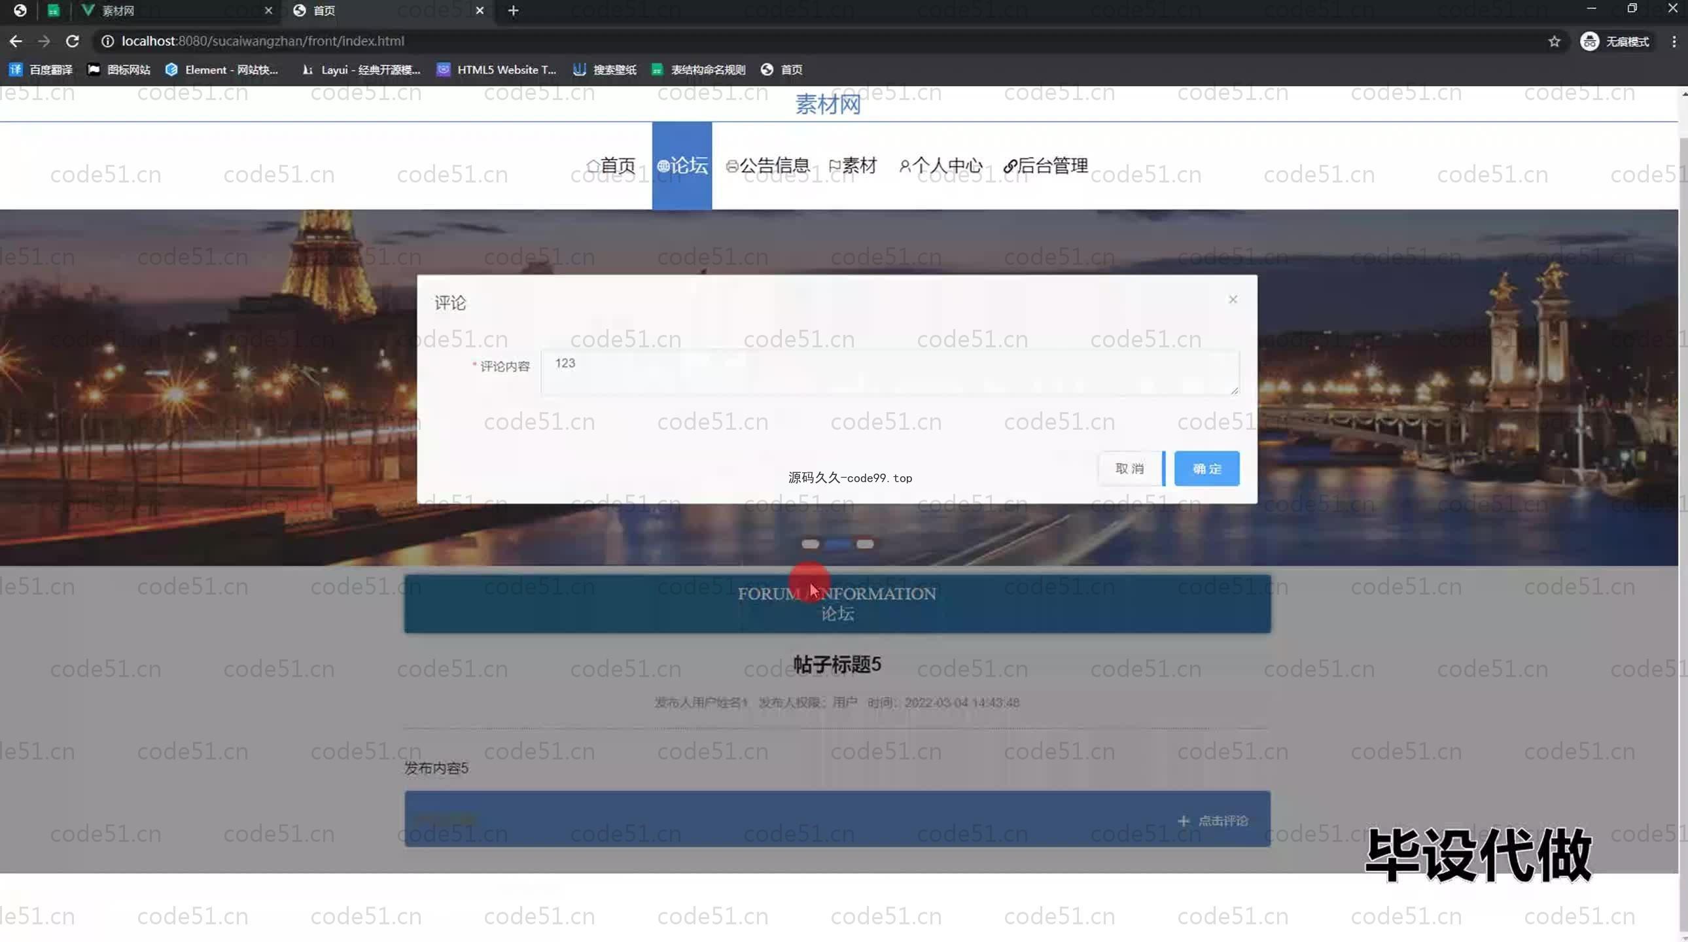Image resolution: width=1688 pixels, height=942 pixels.
Task: Open the 后台管理 navigation item
Action: pos(1045,166)
